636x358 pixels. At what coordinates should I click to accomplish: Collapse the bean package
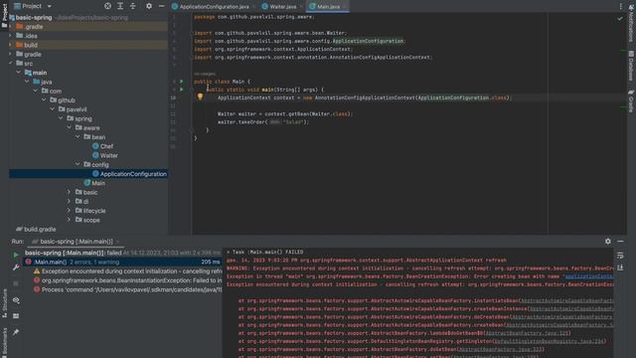click(x=78, y=137)
